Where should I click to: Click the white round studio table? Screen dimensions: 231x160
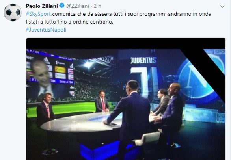[82, 122]
